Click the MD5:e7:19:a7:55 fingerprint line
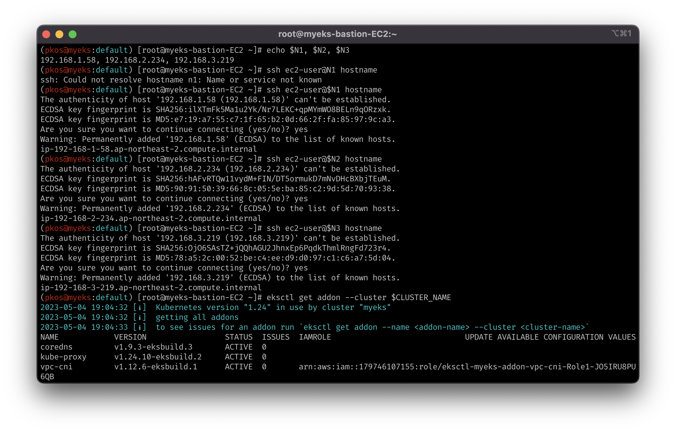Screen dimensions: 676x432 point(218,119)
